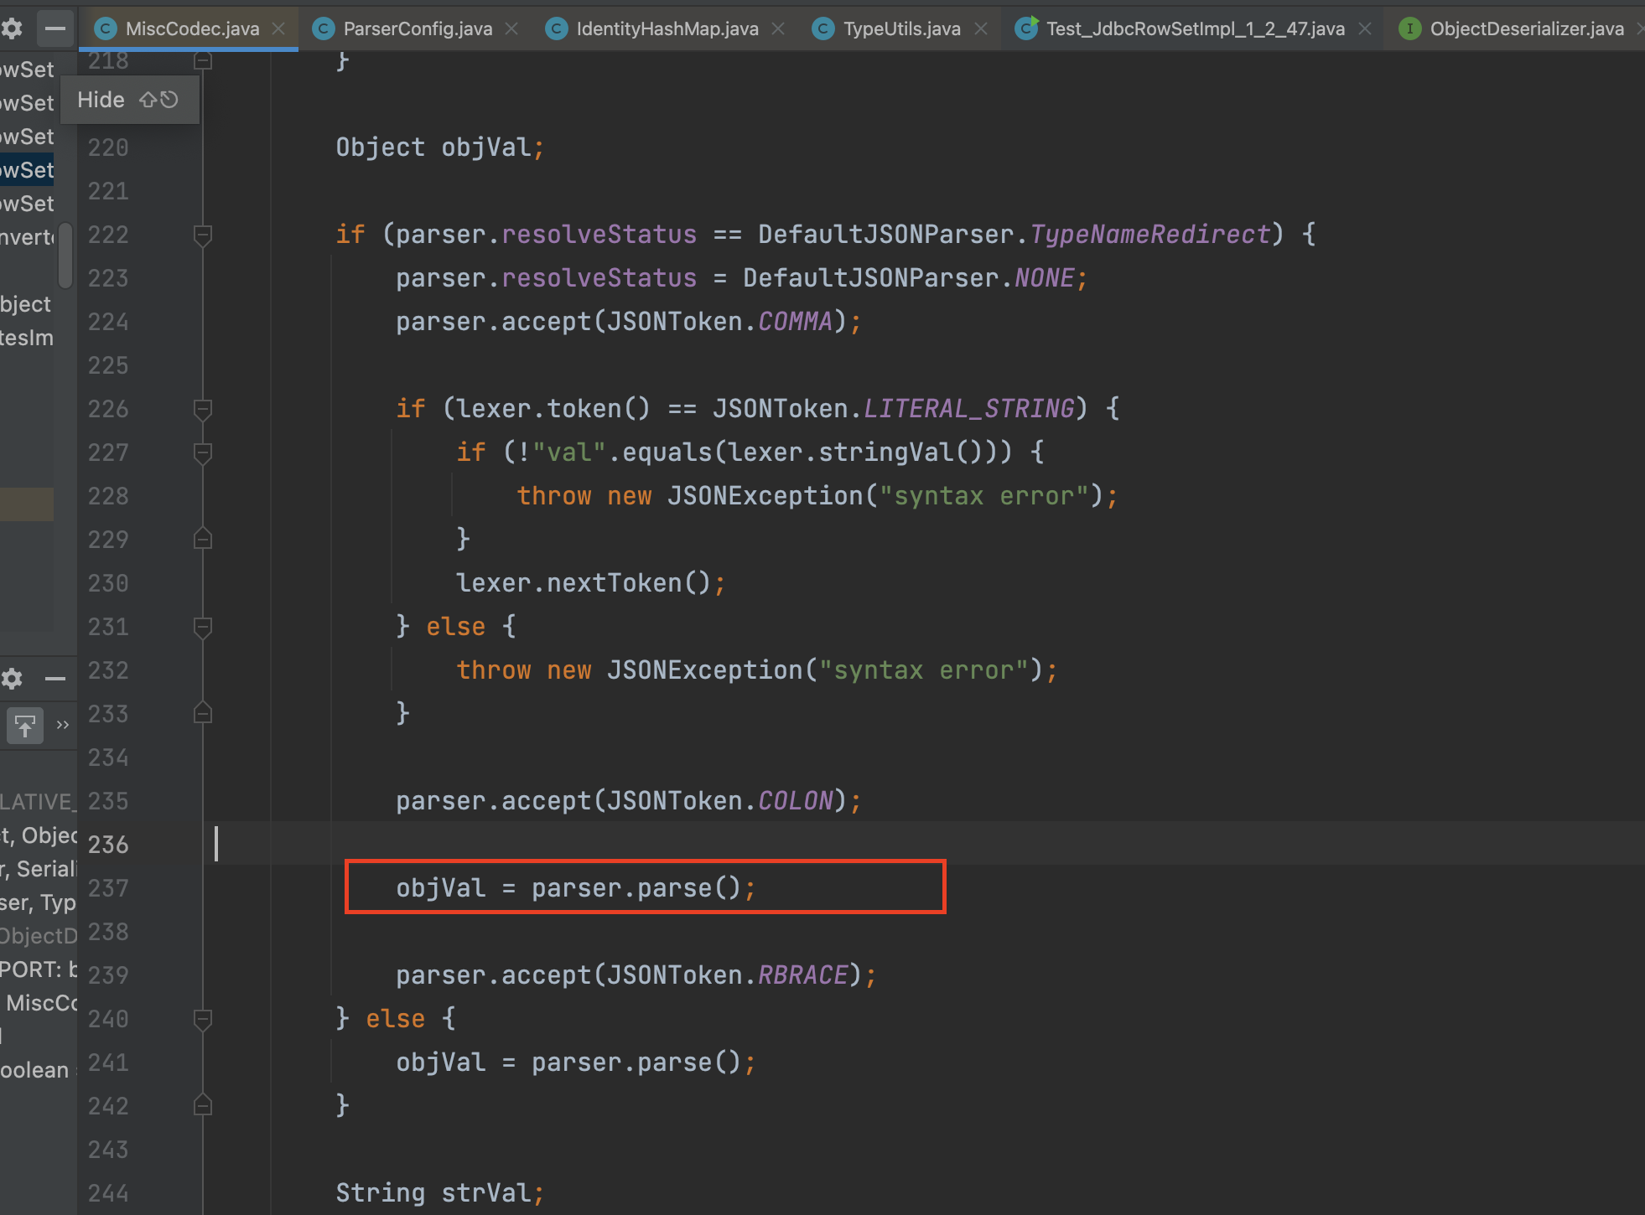Close the MiscCodec.java tab
Image resolution: width=1645 pixels, height=1215 pixels.
[278, 28]
